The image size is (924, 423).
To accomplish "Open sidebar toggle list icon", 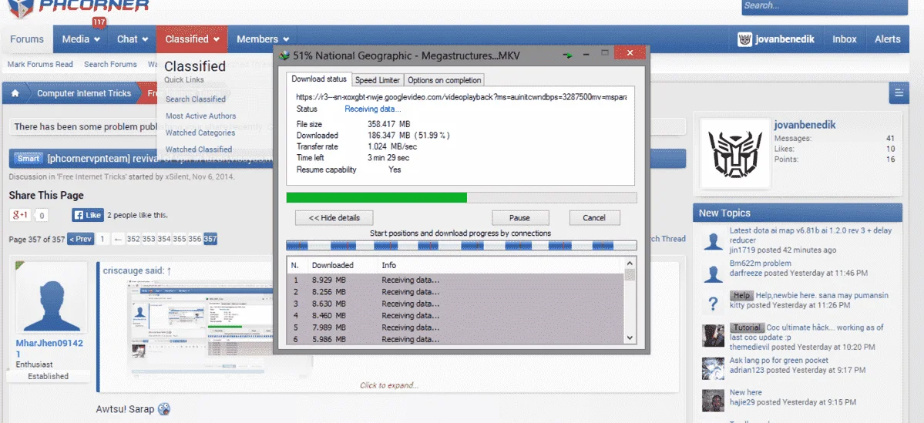I will tap(899, 92).
